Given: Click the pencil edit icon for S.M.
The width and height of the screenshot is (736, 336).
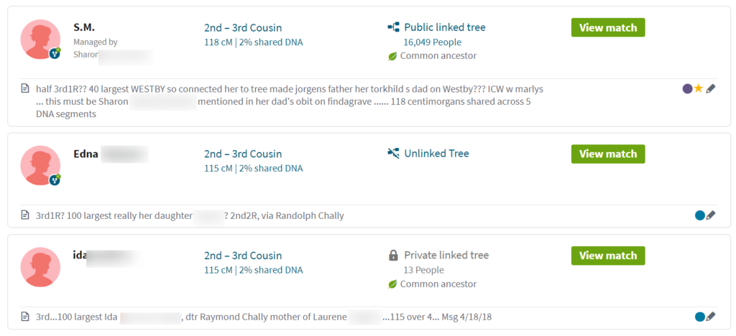Looking at the screenshot, I should [711, 88].
